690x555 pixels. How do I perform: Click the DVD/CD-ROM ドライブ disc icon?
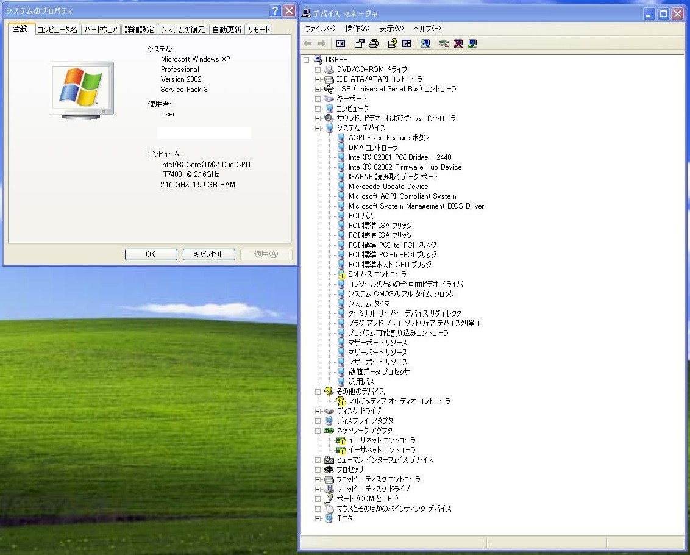coord(329,69)
